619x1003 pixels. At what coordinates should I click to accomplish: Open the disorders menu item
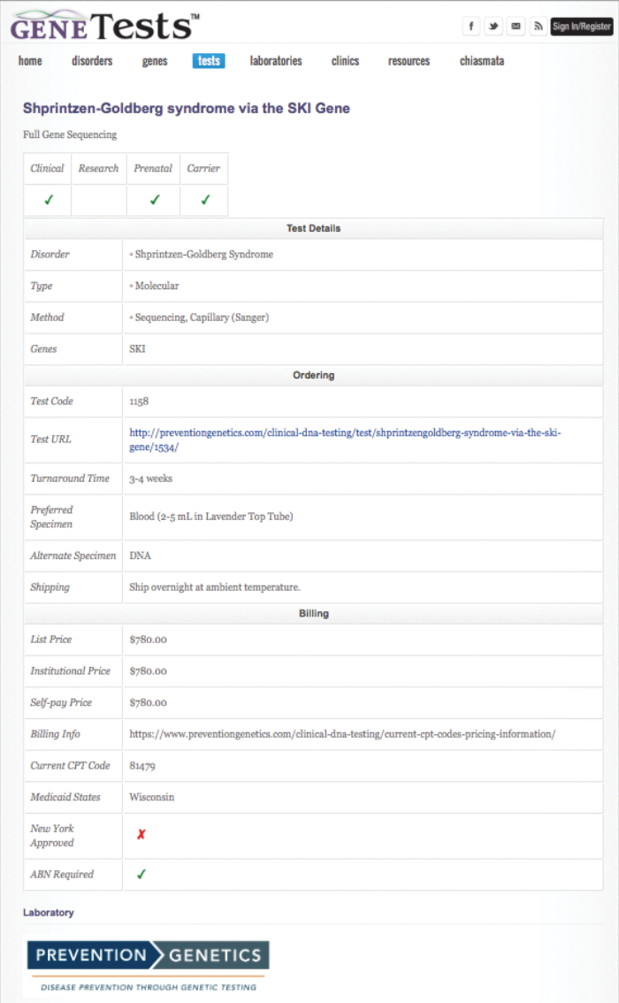pyautogui.click(x=92, y=61)
